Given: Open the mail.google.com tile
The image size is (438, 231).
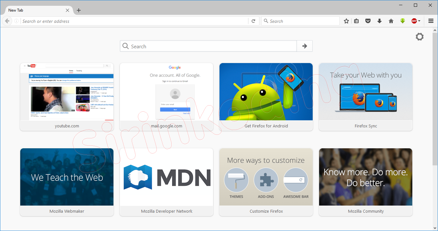Looking at the screenshot, I should (166, 97).
